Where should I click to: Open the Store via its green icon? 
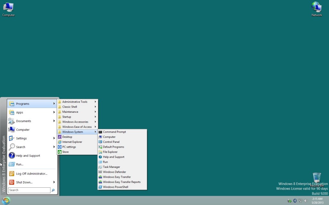59,152
